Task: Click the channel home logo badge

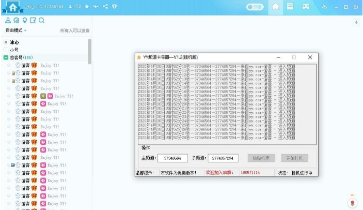Action: [x=13, y=7]
